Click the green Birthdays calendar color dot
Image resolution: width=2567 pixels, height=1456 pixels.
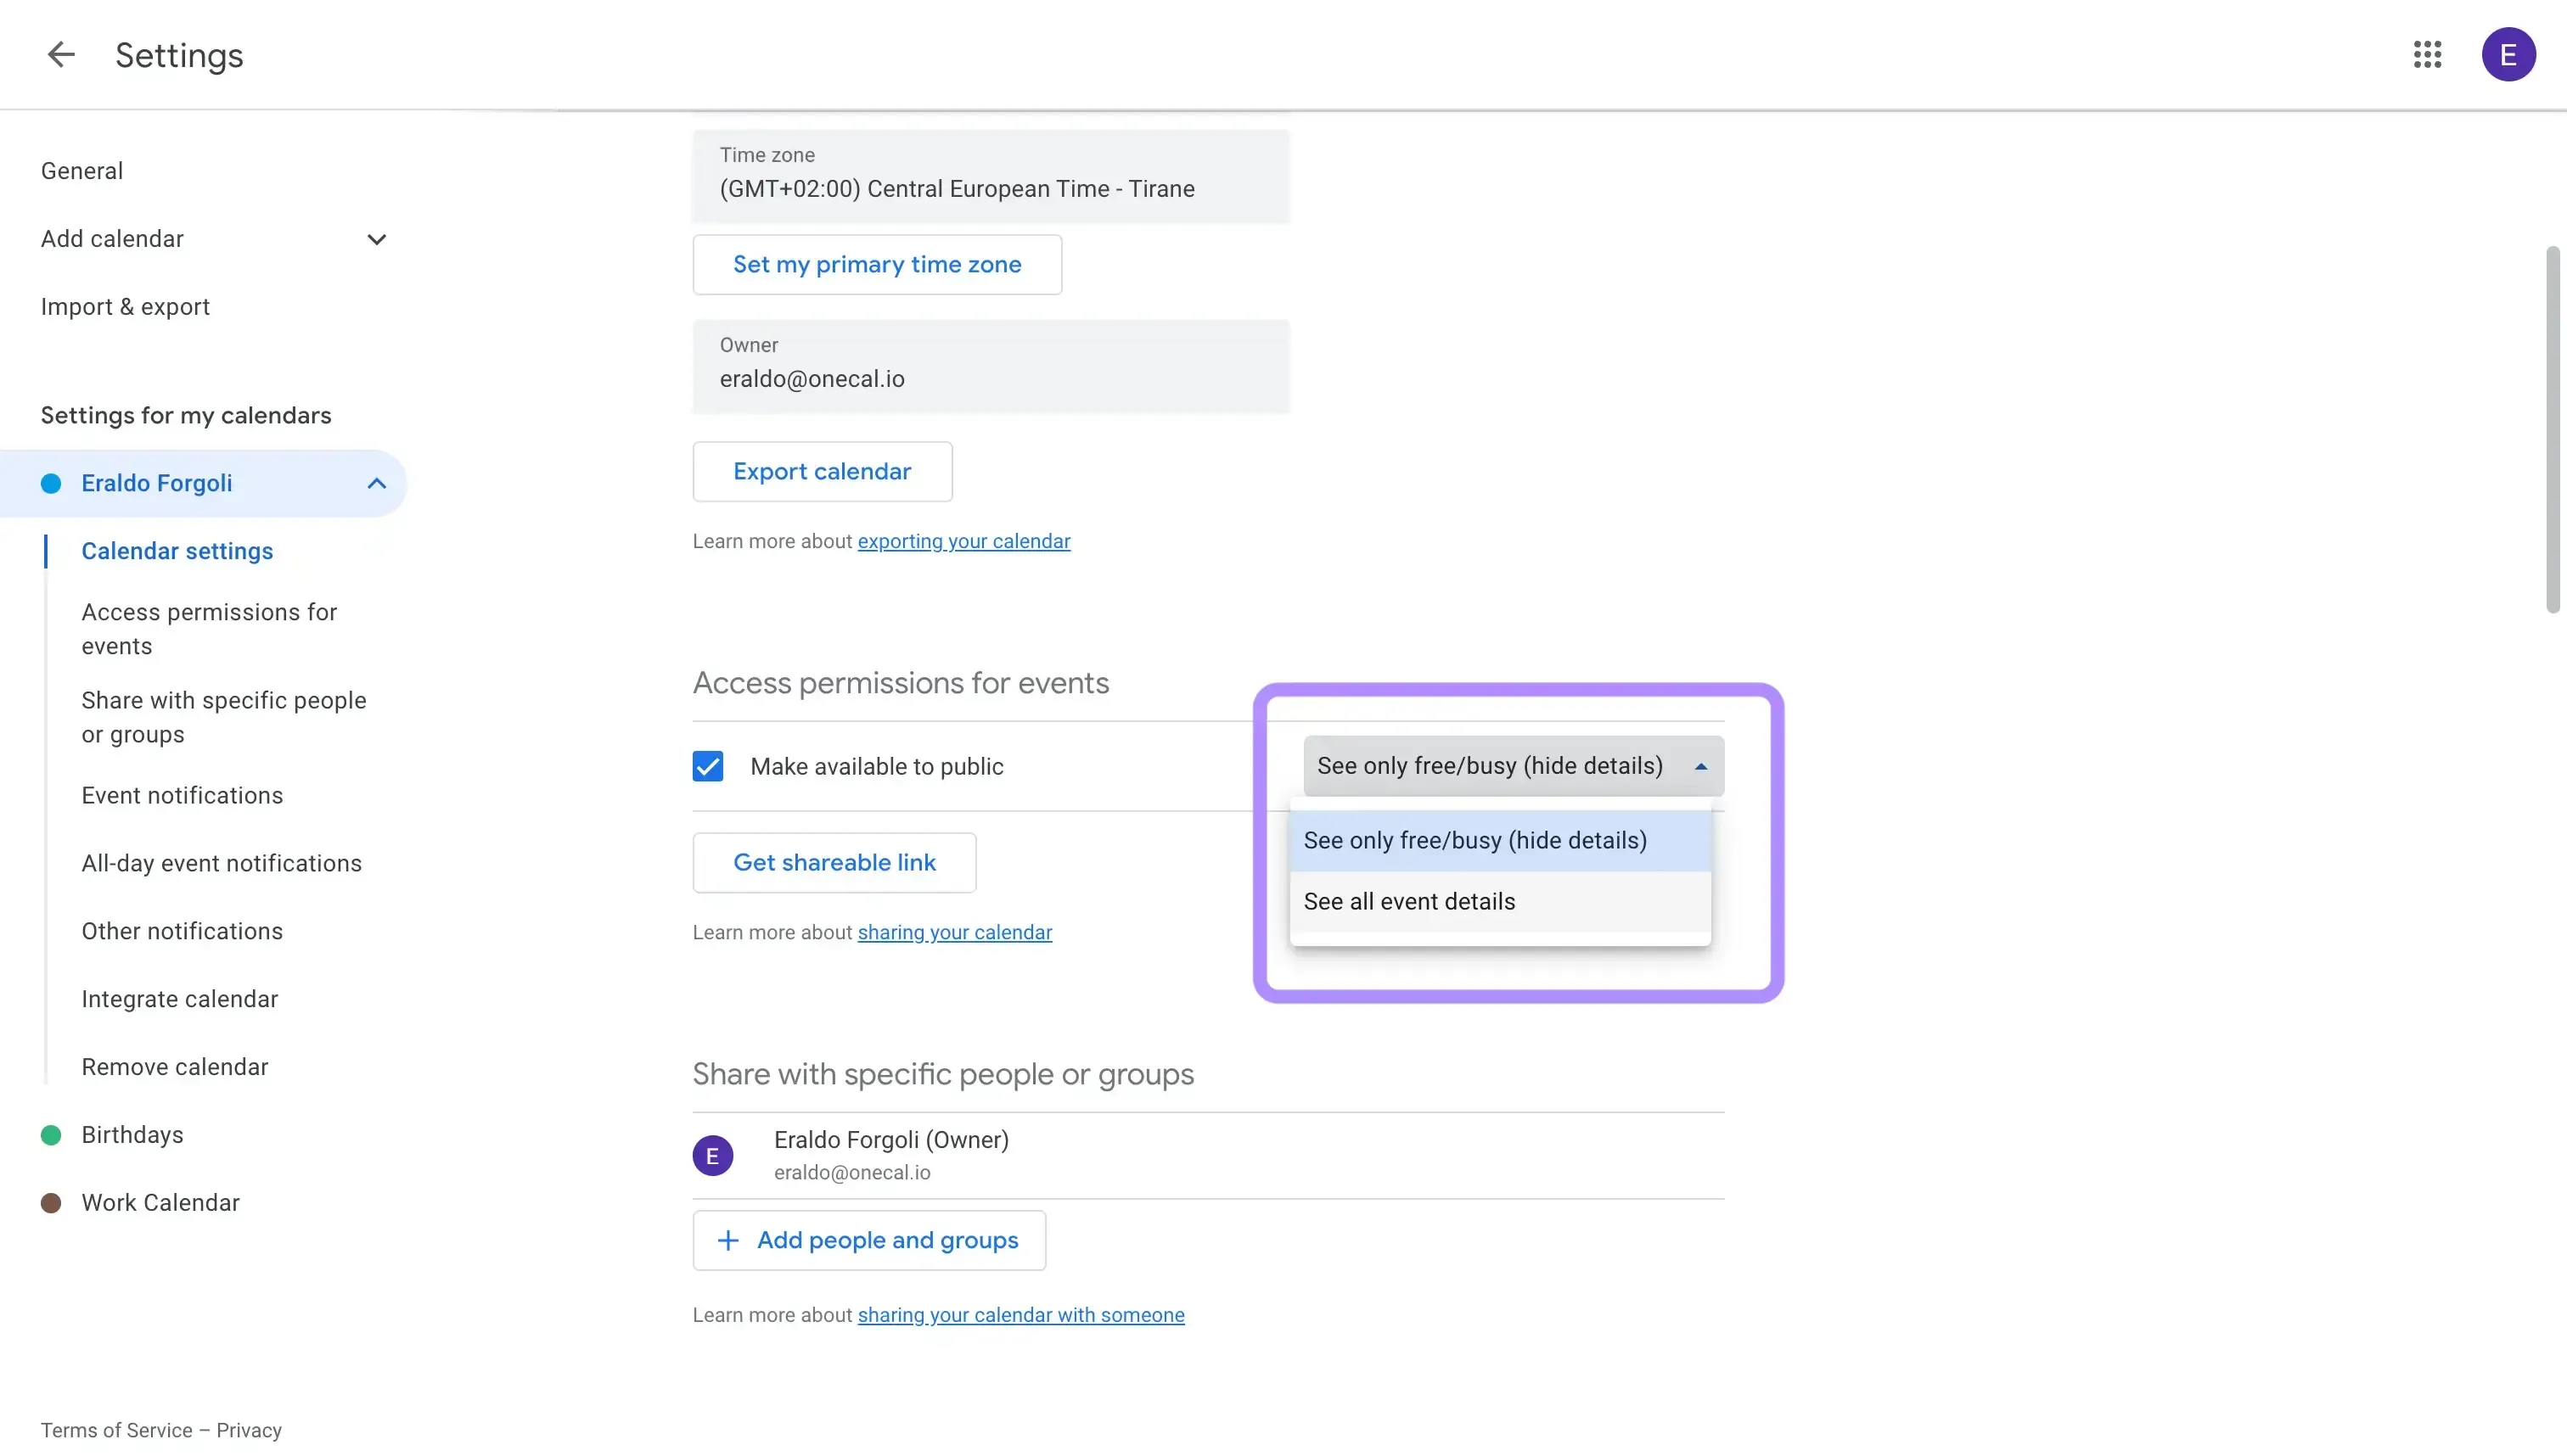tap(51, 1134)
